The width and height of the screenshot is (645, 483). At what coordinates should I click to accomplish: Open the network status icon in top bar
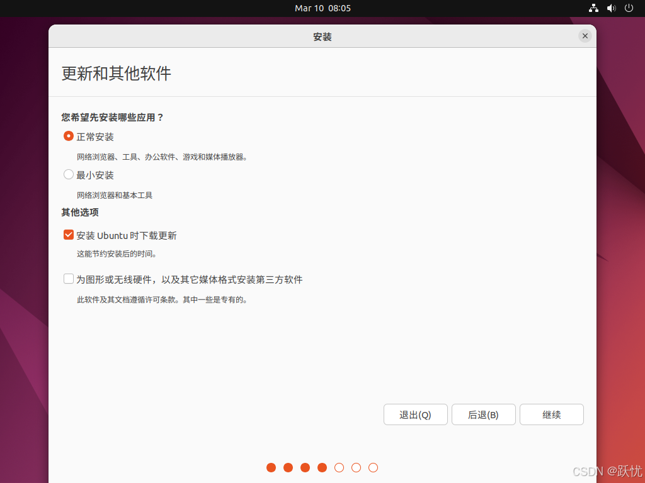[593, 8]
